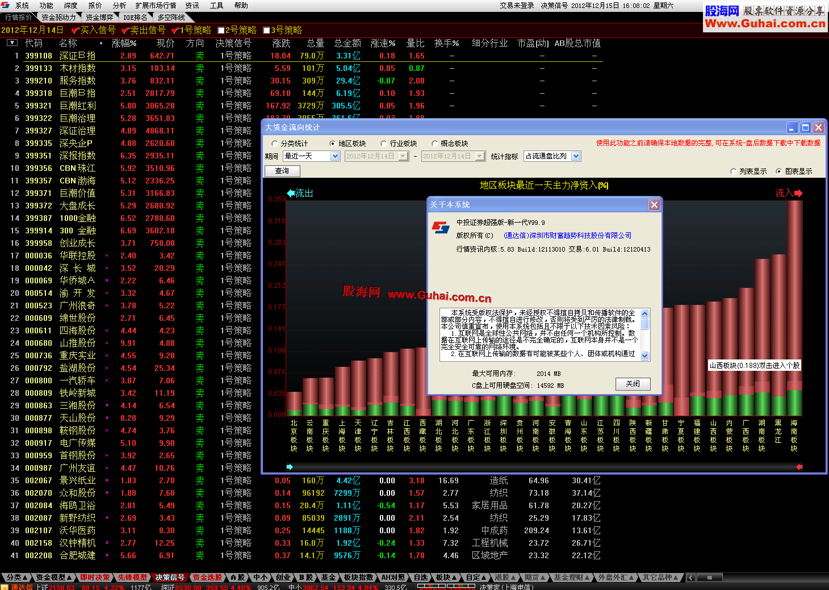
Task: Click the 海南板块 tallest bar in chart
Action: click(x=794, y=308)
